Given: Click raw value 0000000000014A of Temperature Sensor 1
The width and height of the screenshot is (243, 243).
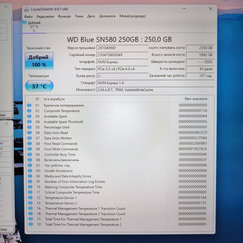Looking at the screenshot, I should [x=192, y=198].
